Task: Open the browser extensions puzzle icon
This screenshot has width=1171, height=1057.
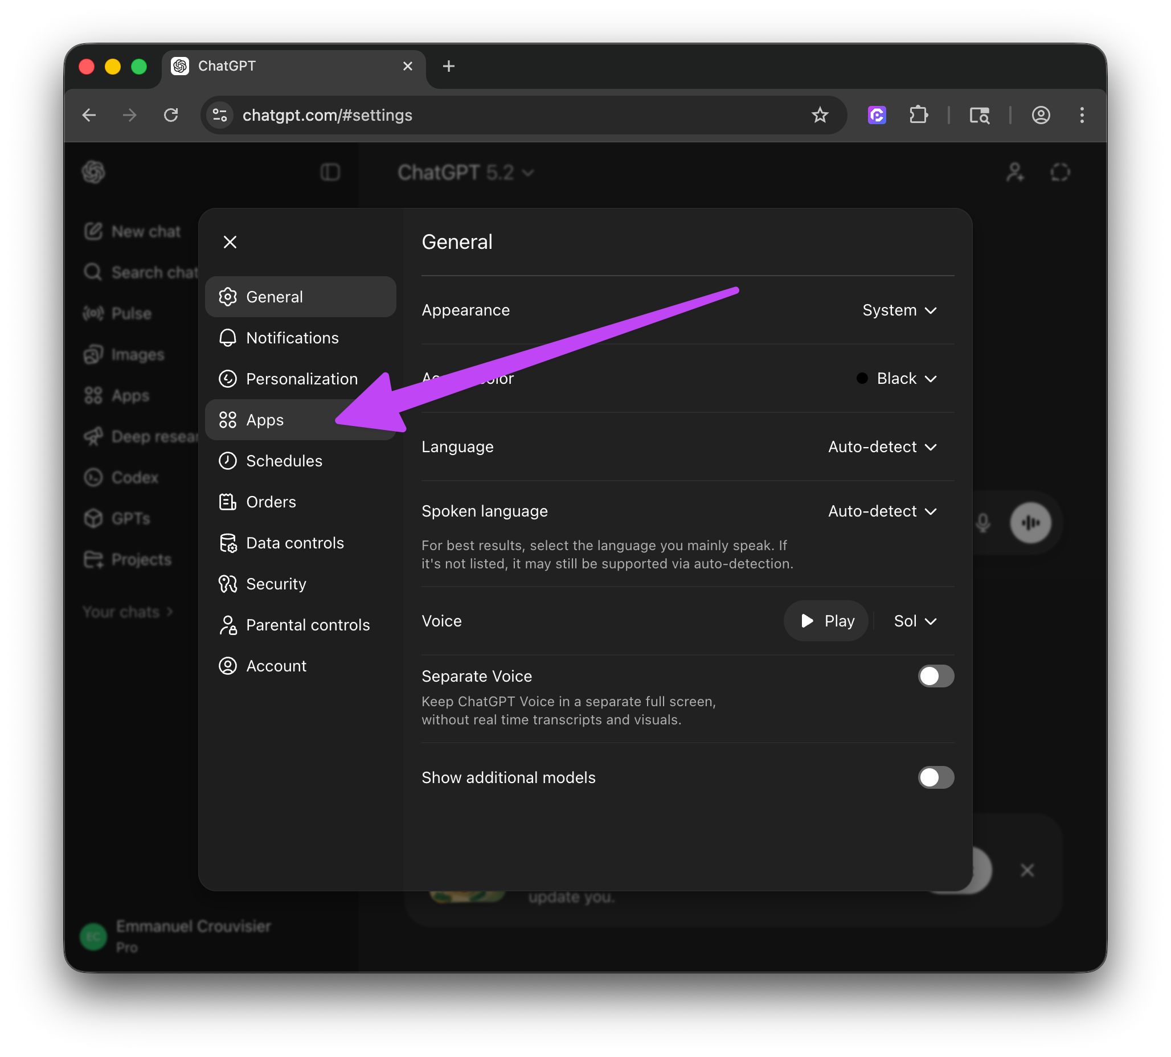Action: tap(918, 115)
